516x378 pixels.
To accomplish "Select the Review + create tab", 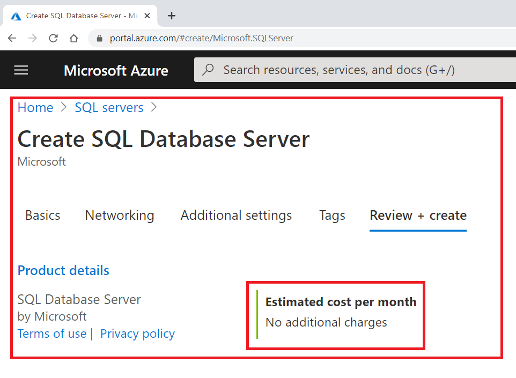I will tap(418, 216).
